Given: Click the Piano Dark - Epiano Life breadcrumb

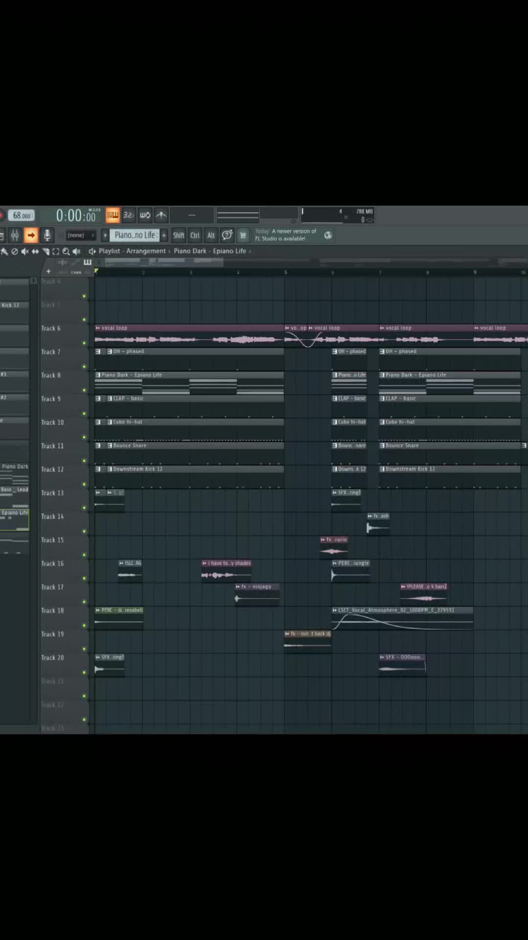Looking at the screenshot, I should [210, 251].
